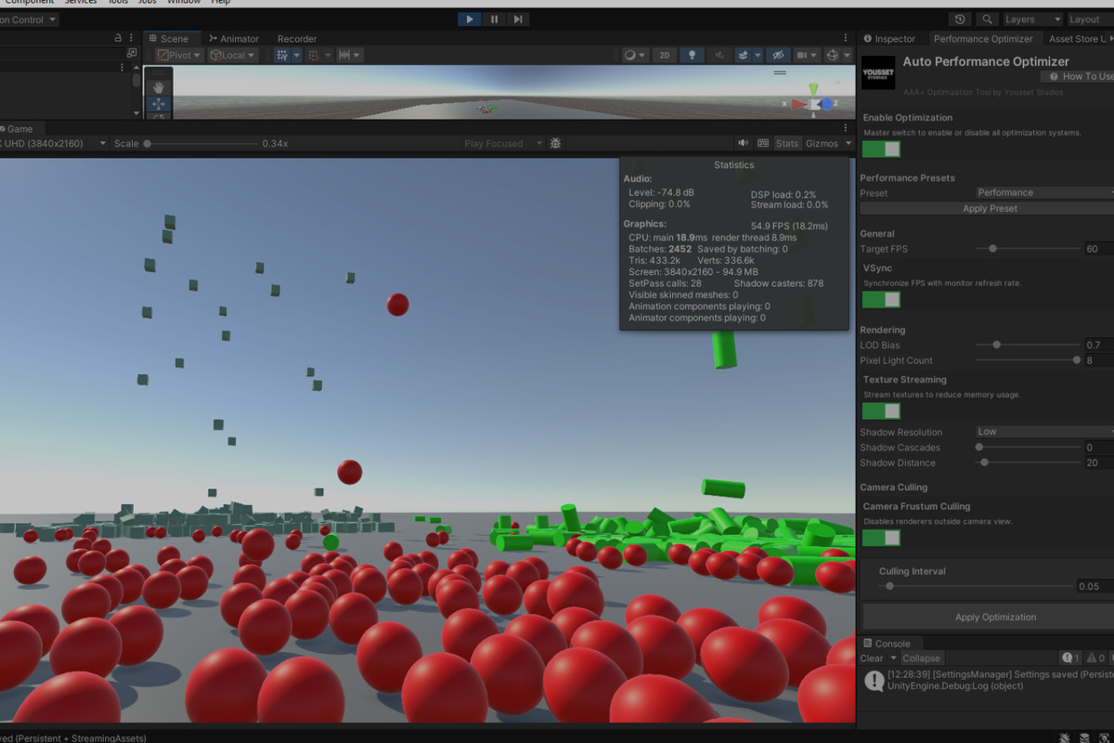
Task: Open the Local handle rotation dropdown
Action: 231,55
